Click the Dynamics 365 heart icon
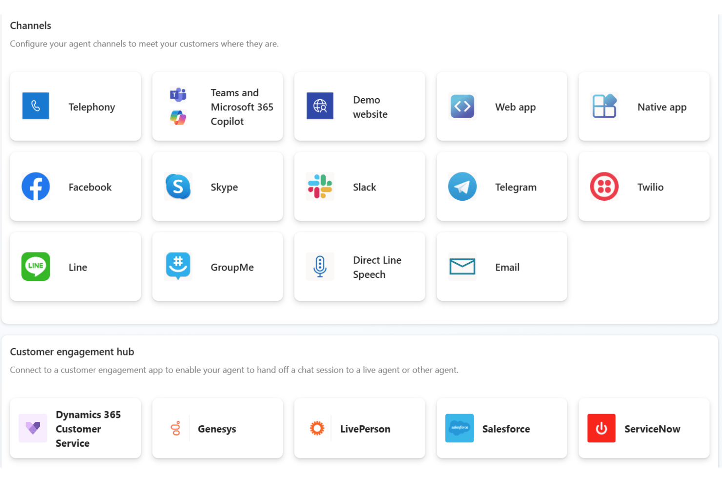Viewport: 722px width, 482px height. click(x=33, y=428)
